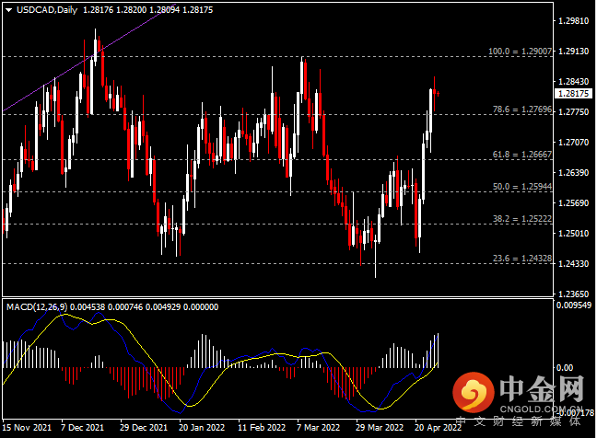
Task: Click the 1.29810 price axis label
Action: point(574,20)
